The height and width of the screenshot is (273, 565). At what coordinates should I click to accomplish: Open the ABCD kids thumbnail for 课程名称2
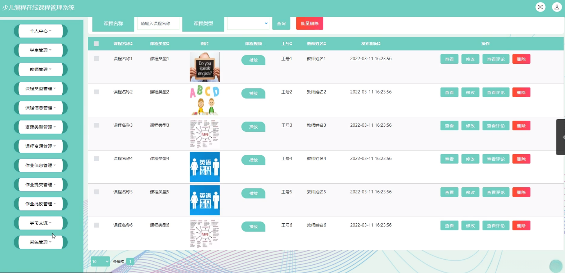click(x=205, y=100)
